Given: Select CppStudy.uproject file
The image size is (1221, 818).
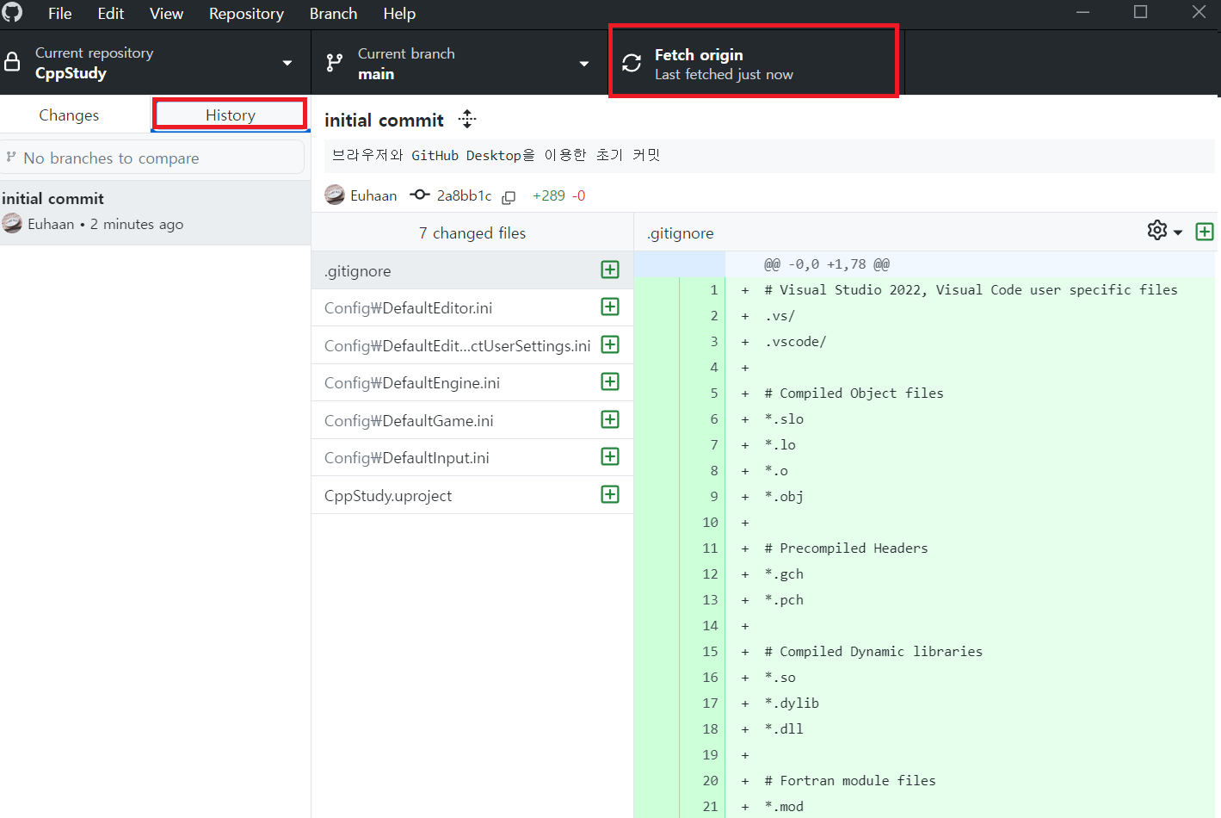Looking at the screenshot, I should (472, 495).
